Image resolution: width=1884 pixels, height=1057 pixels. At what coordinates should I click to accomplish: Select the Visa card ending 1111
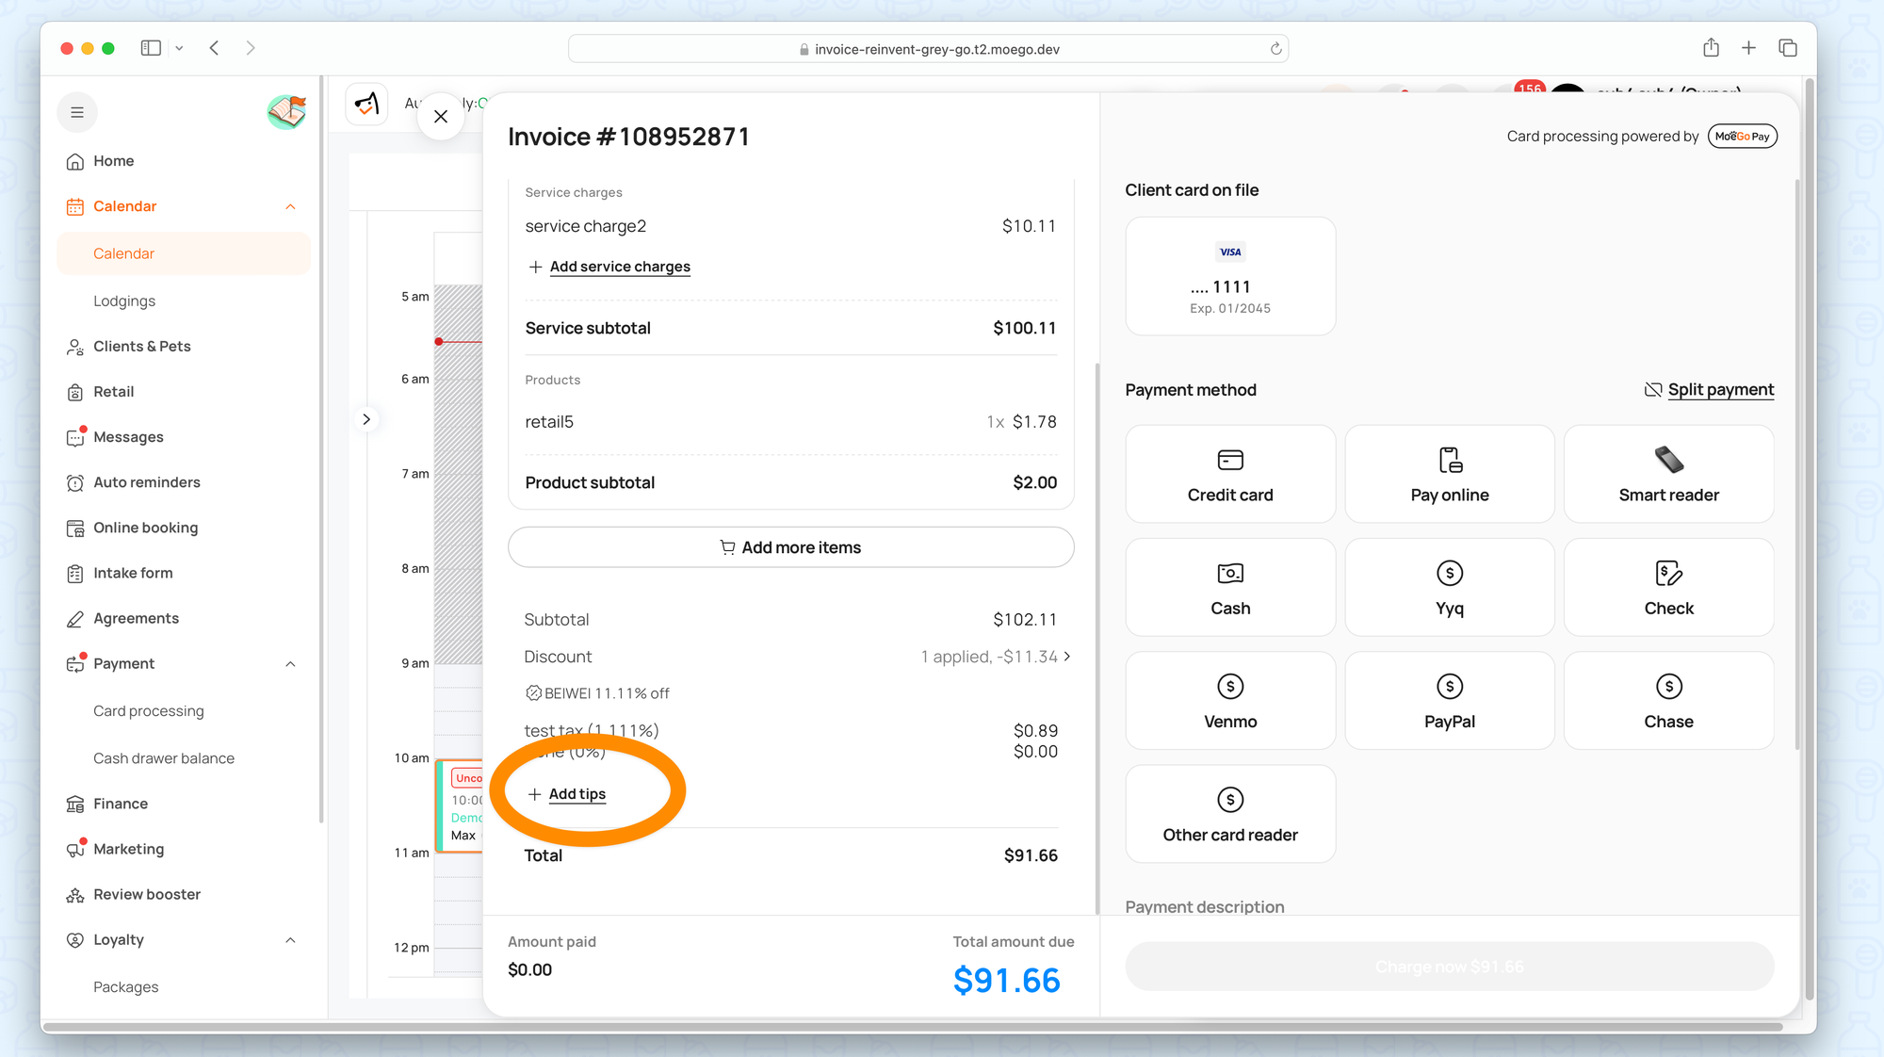click(x=1229, y=276)
